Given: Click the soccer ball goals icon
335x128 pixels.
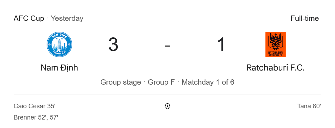Looking at the screenshot, I should (167, 106).
